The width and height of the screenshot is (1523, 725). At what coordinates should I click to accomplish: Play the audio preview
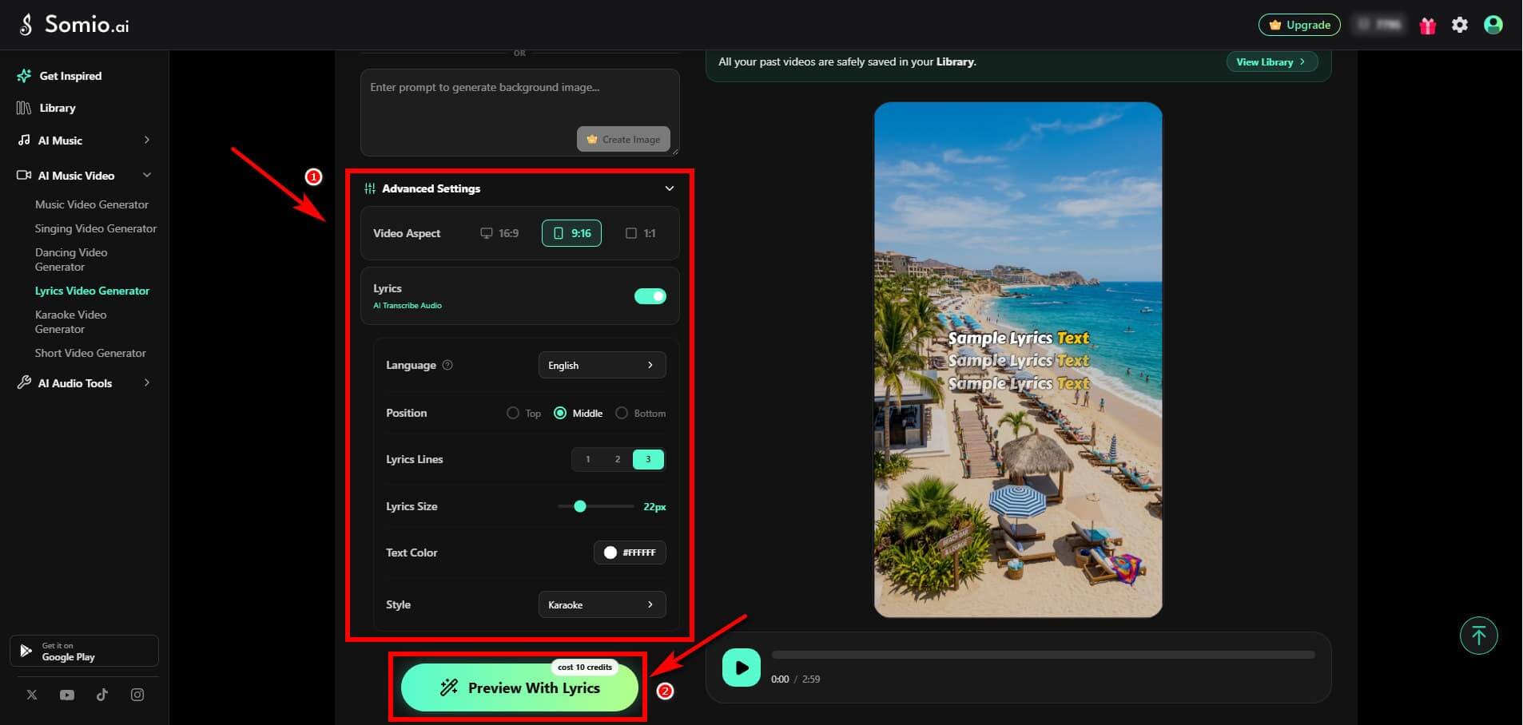(x=742, y=668)
